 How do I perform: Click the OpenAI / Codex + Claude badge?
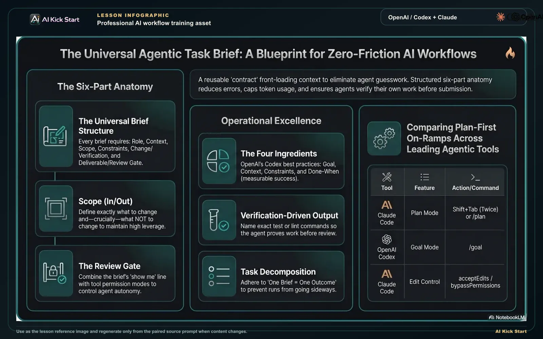coord(453,17)
